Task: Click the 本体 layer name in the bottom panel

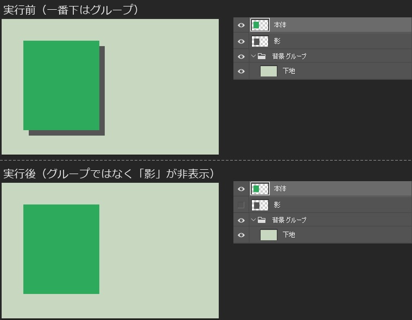Action: pos(280,189)
